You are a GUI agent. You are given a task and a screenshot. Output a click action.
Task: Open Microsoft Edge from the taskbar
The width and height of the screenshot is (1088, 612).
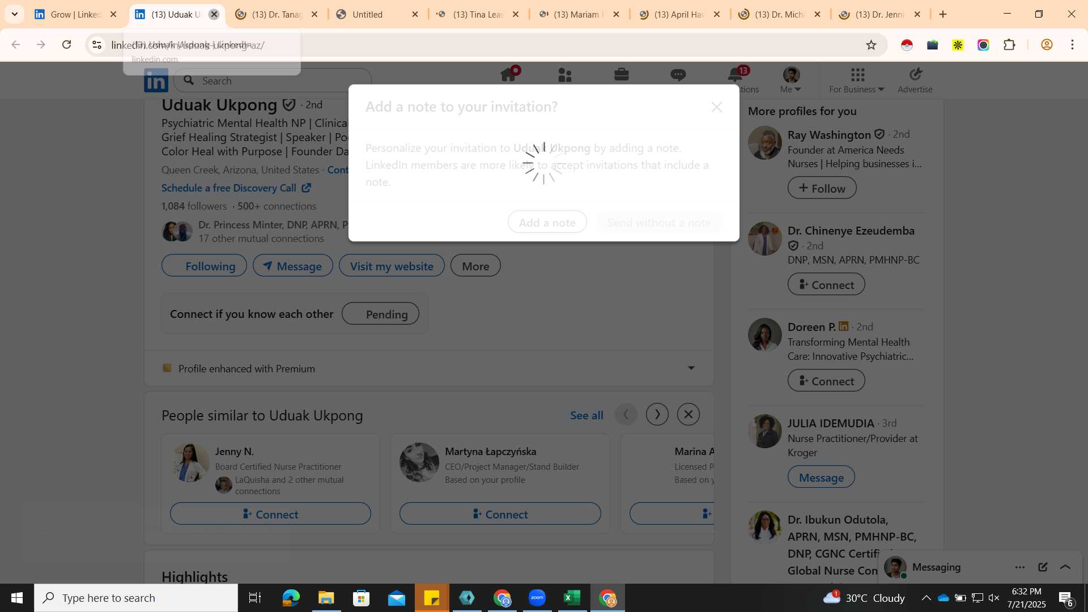(x=291, y=598)
